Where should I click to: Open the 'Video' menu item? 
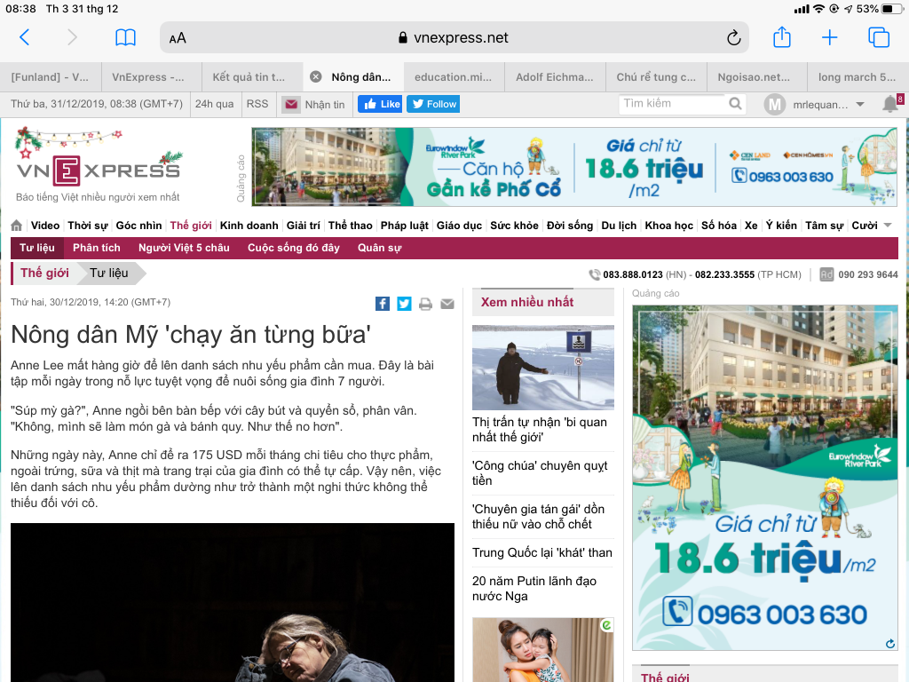coord(45,225)
